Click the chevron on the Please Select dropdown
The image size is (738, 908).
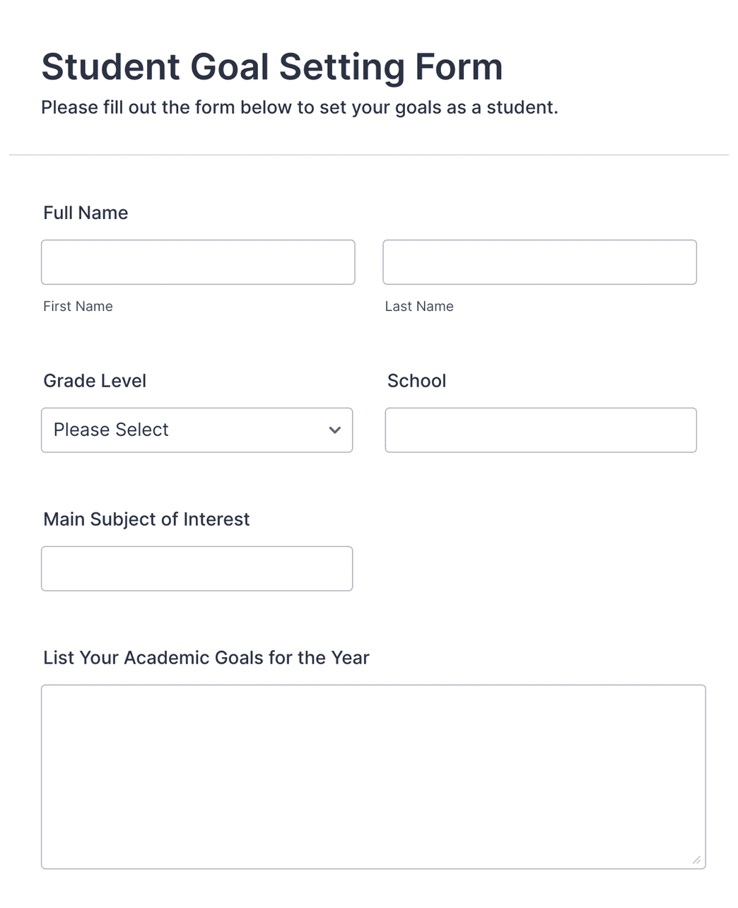[334, 430]
